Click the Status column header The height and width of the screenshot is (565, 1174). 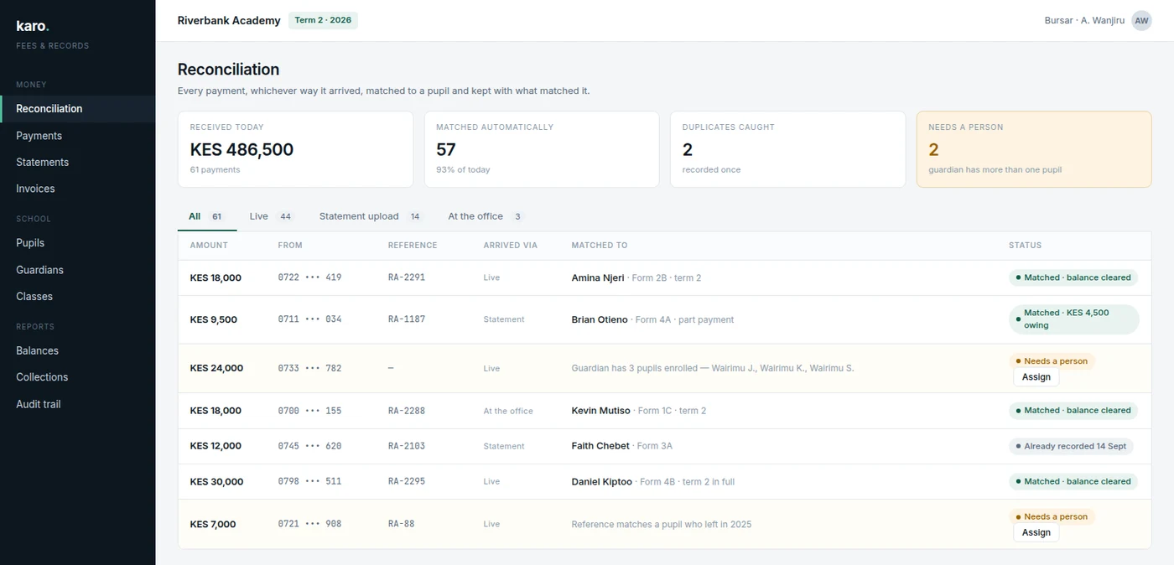coord(1025,246)
